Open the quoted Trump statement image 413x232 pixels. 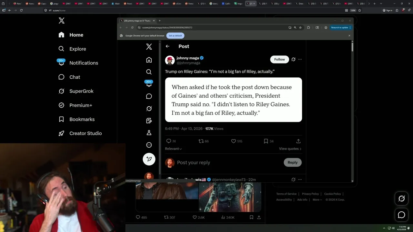[234, 100]
